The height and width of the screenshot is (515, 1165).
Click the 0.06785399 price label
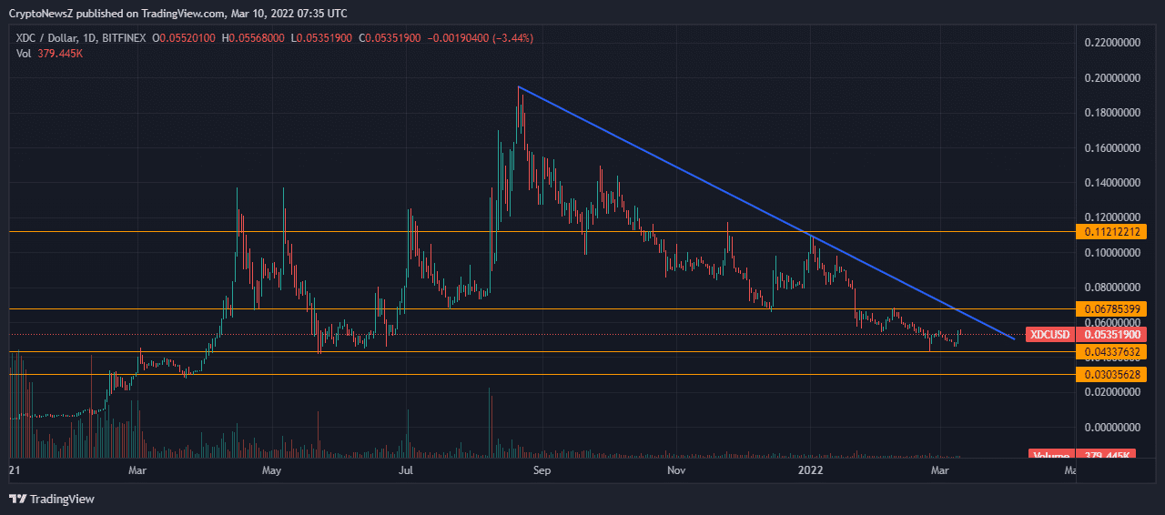coord(1109,309)
